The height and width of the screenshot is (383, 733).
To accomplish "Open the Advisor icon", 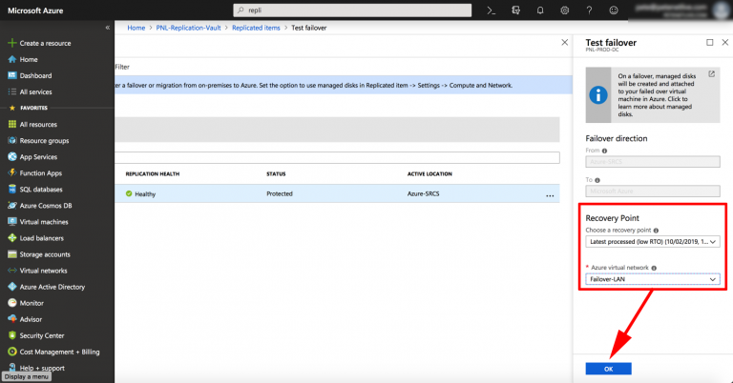I will pos(12,319).
